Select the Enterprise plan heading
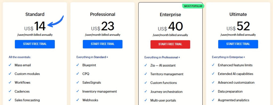Viewport: 273px width, 105px height. [170, 15]
